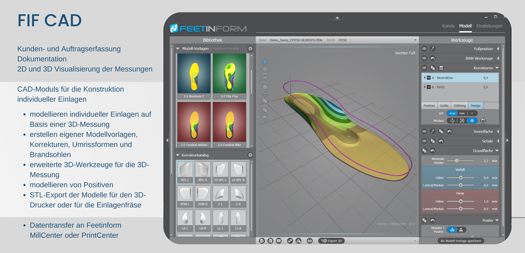
Task: Open the Datei file dropdown arrow
Action: 415,40
